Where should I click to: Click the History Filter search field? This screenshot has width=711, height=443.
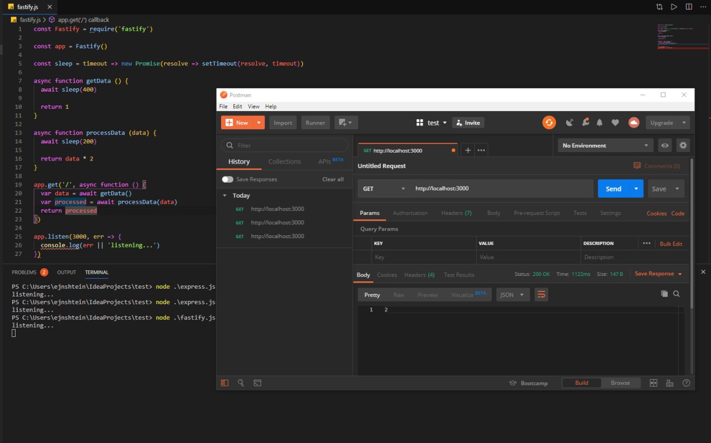click(284, 145)
